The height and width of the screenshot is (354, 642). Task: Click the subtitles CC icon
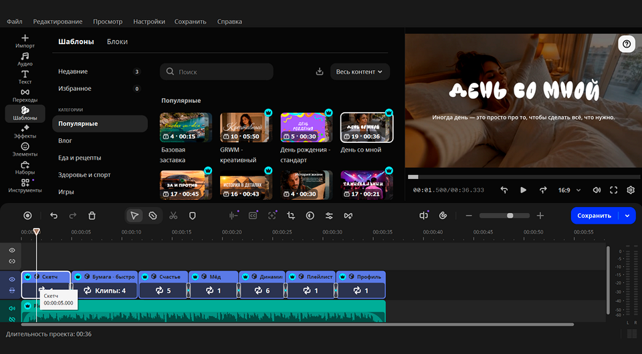tap(253, 216)
